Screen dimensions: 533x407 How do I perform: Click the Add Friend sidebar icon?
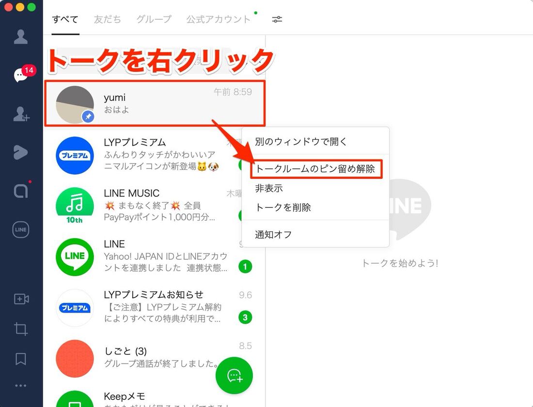coord(21,114)
